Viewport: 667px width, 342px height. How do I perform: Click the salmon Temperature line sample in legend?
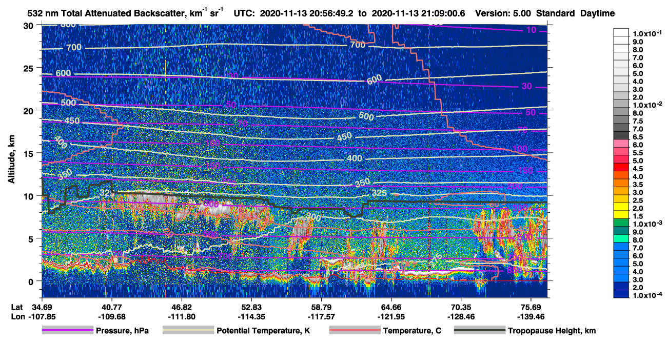click(354, 331)
